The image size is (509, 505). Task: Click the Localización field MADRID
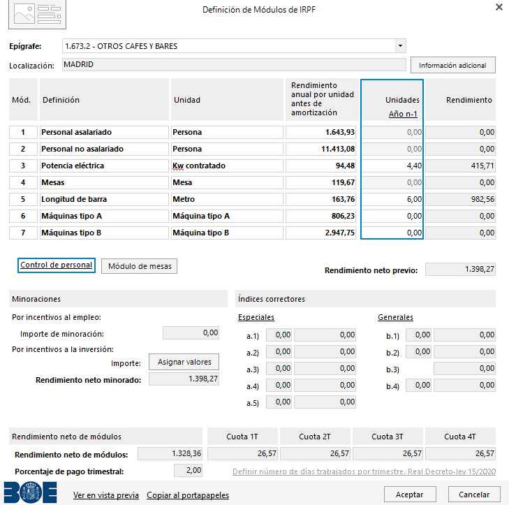(234, 65)
